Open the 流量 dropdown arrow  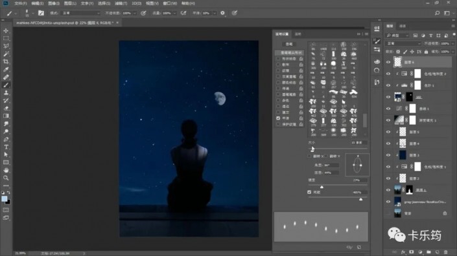(174, 13)
